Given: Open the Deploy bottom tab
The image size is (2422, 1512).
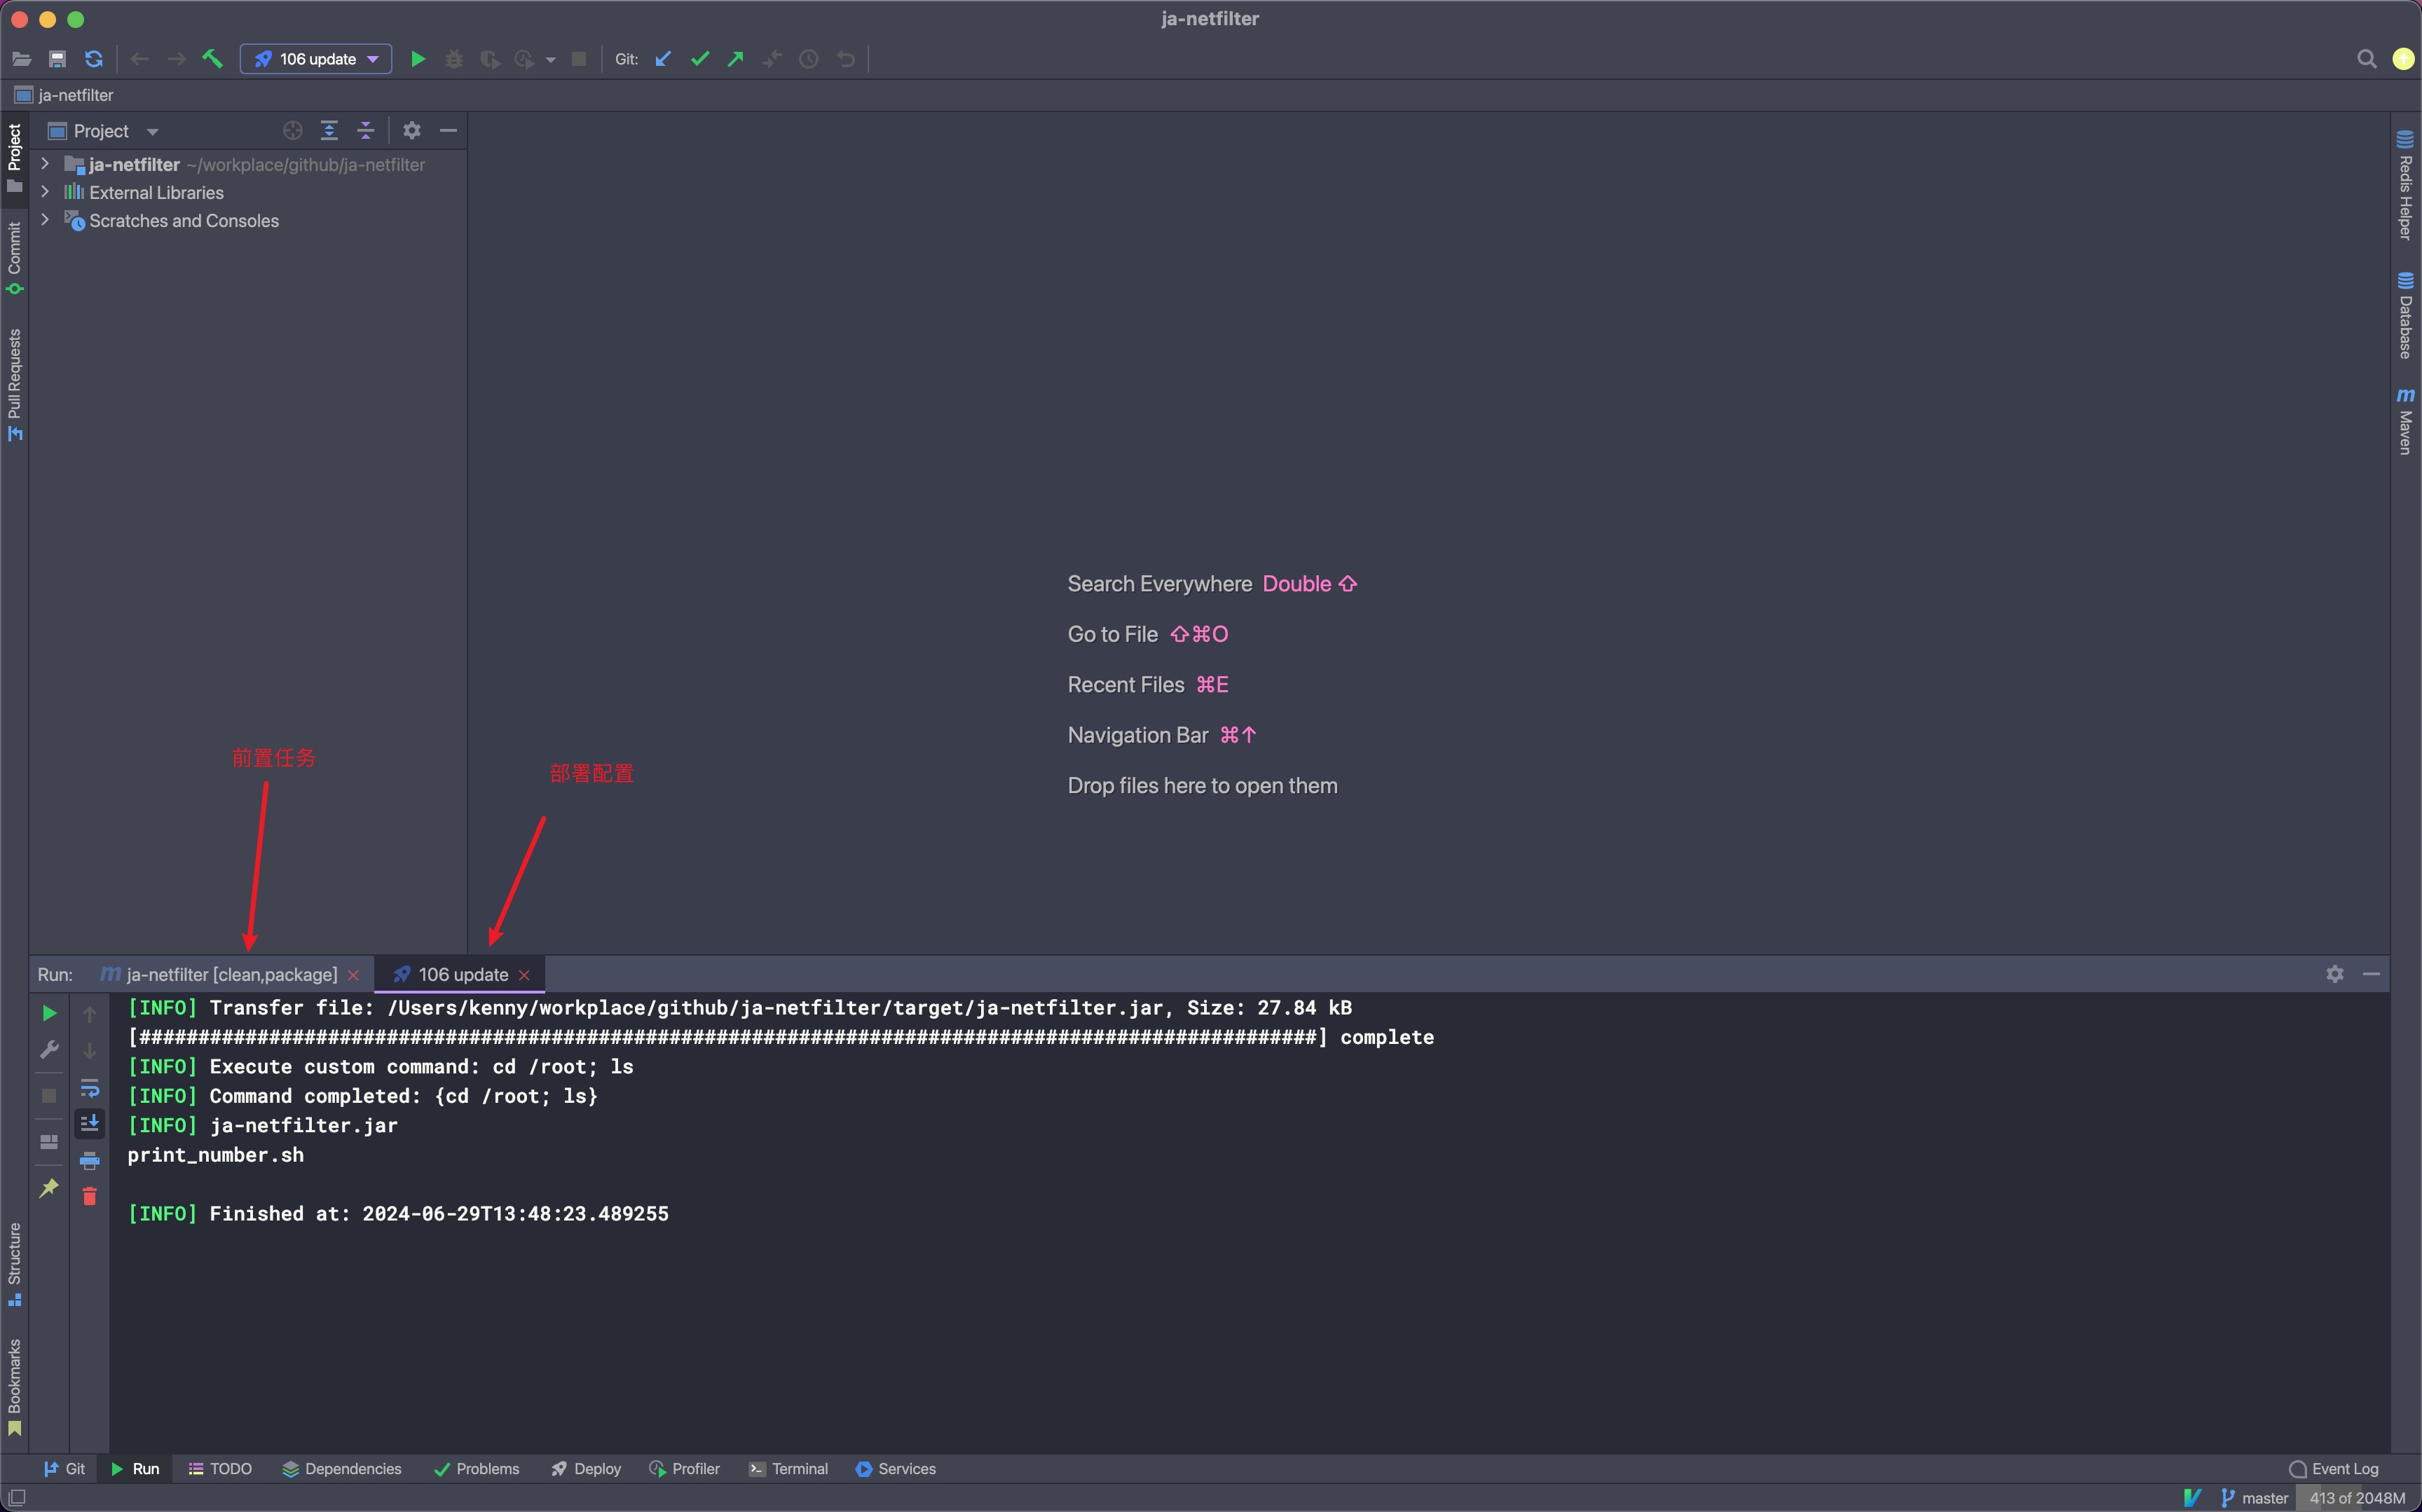Looking at the screenshot, I should pos(586,1468).
